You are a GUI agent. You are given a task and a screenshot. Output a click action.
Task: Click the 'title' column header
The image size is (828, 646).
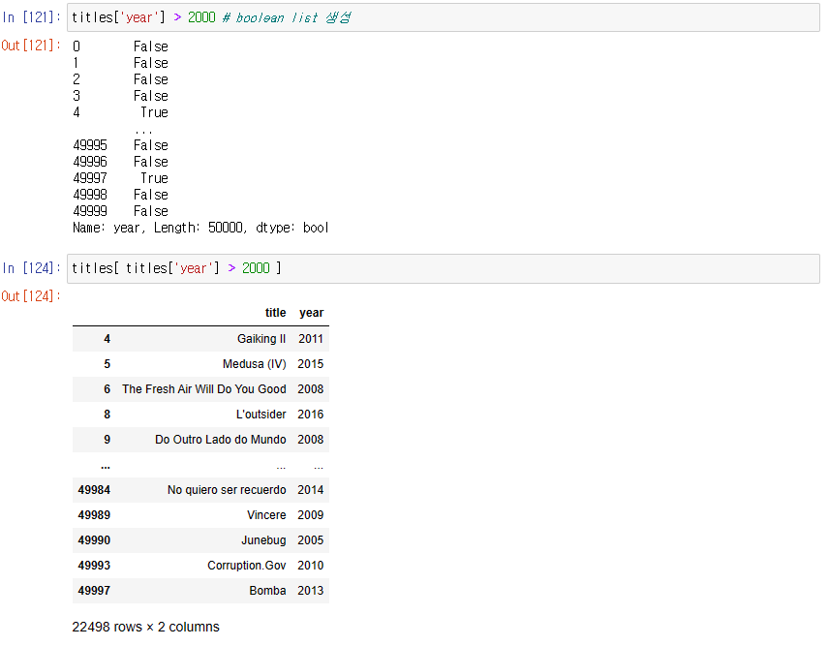point(275,313)
